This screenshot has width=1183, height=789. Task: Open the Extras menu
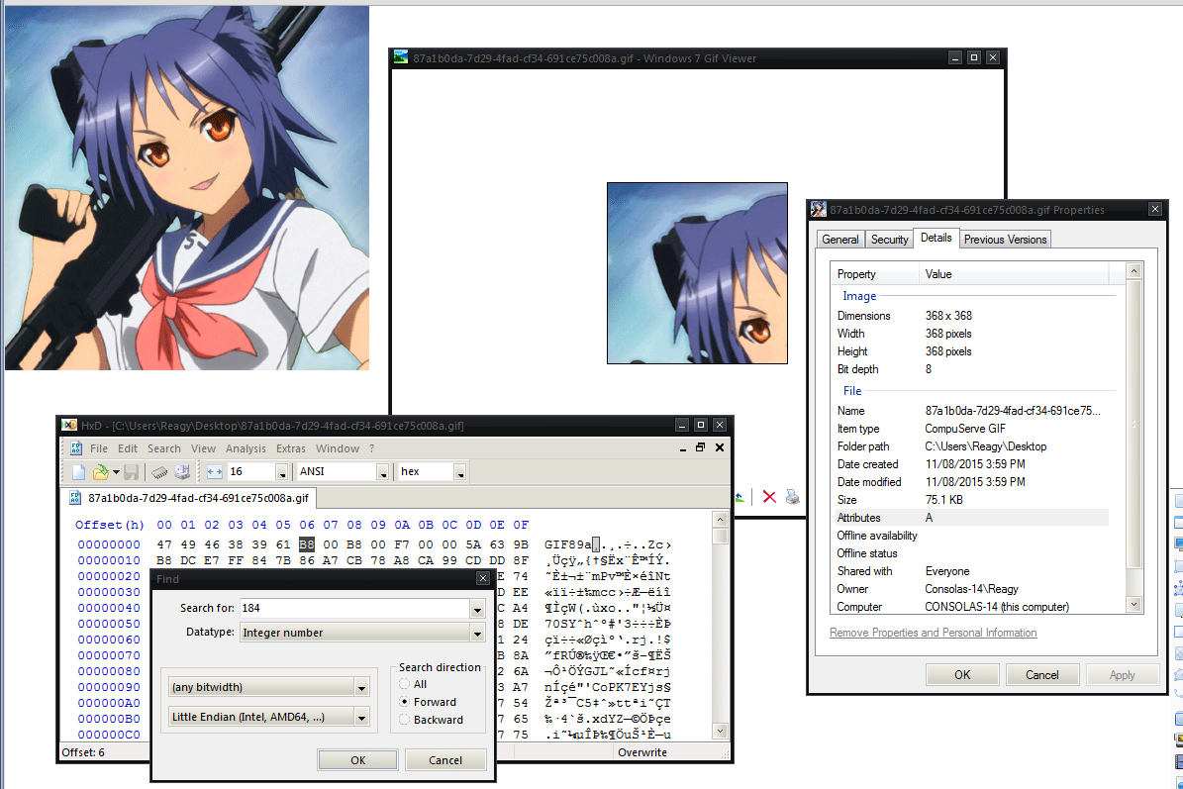(x=290, y=448)
